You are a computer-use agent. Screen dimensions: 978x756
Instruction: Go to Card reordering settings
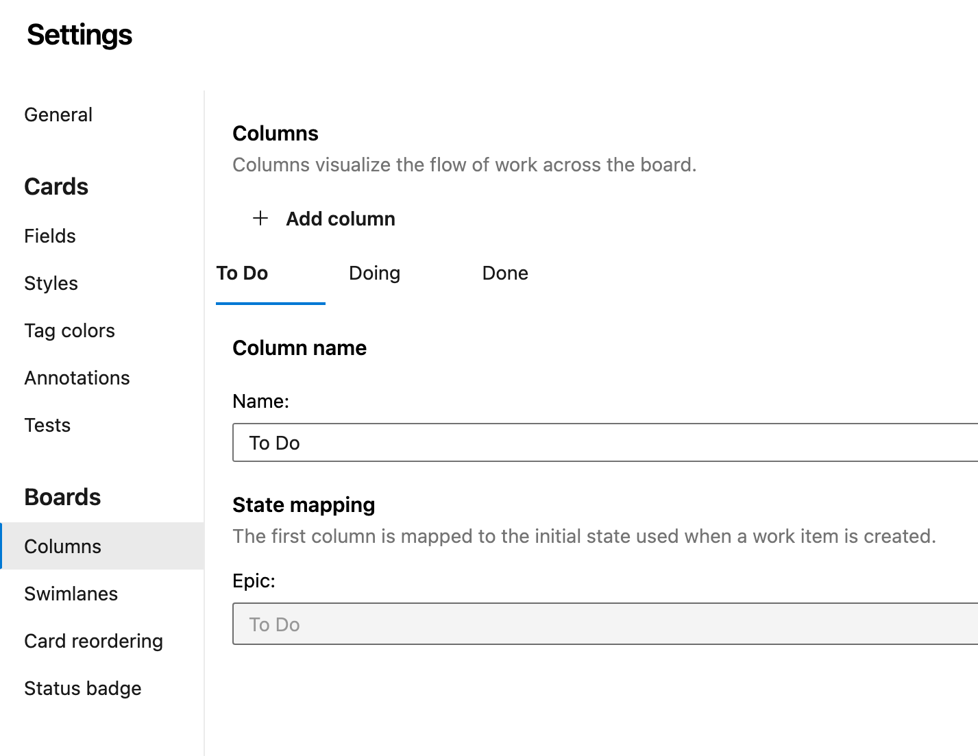94,641
